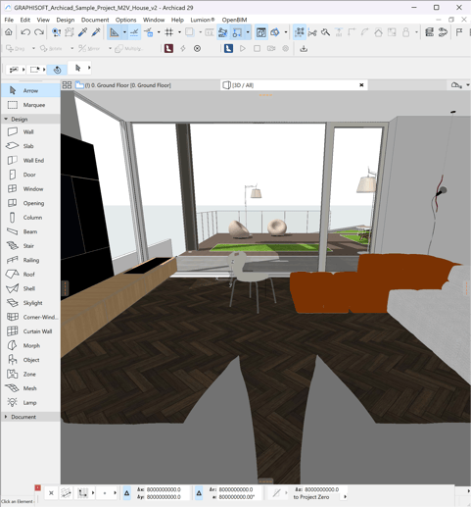Select the Curtain Wall tool
Image resolution: width=471 pixels, height=507 pixels.
point(30,331)
